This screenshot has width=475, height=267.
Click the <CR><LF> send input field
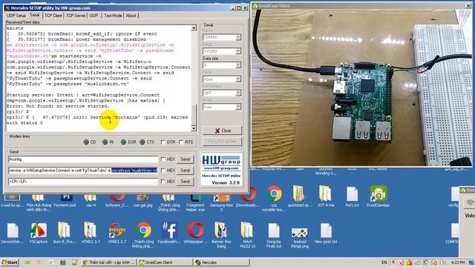pyautogui.click(x=83, y=181)
